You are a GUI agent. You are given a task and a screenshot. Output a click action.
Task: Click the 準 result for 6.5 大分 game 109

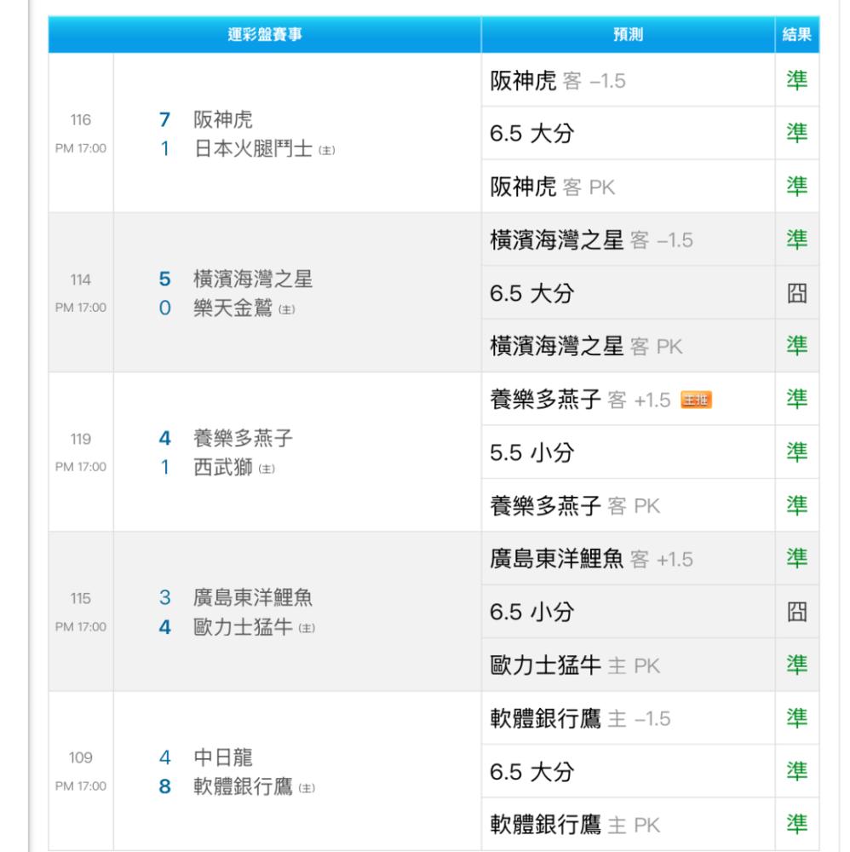(797, 771)
